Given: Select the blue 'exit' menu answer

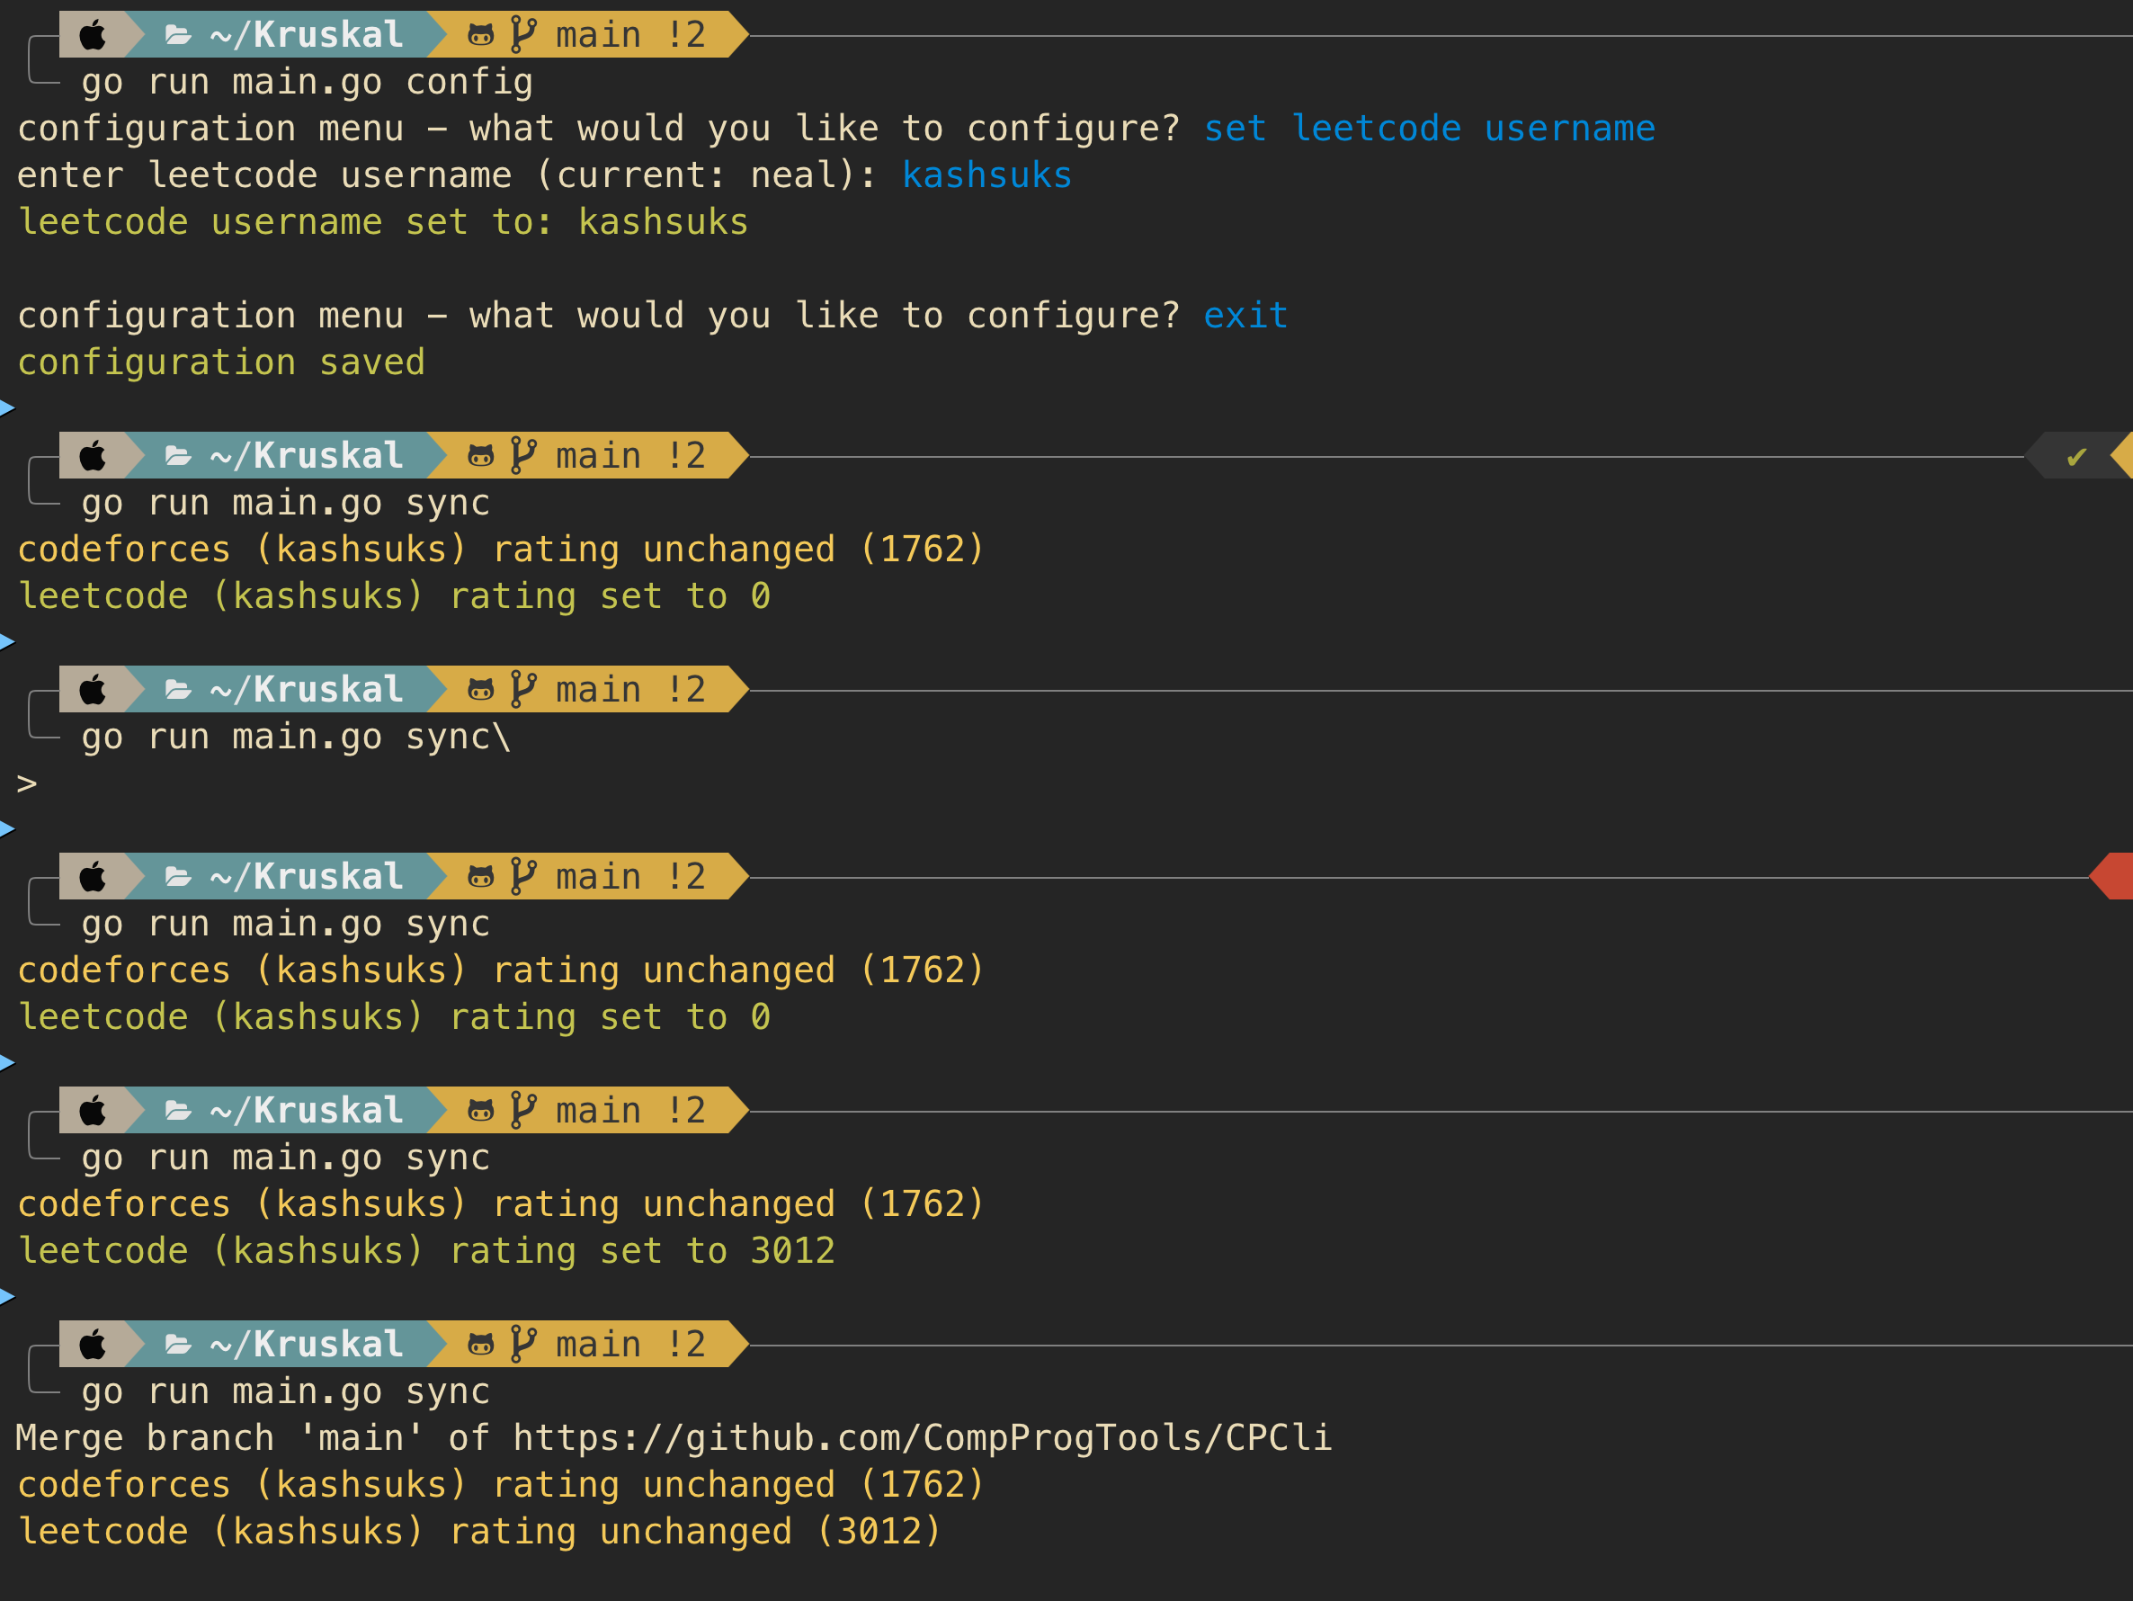Looking at the screenshot, I should (1245, 316).
